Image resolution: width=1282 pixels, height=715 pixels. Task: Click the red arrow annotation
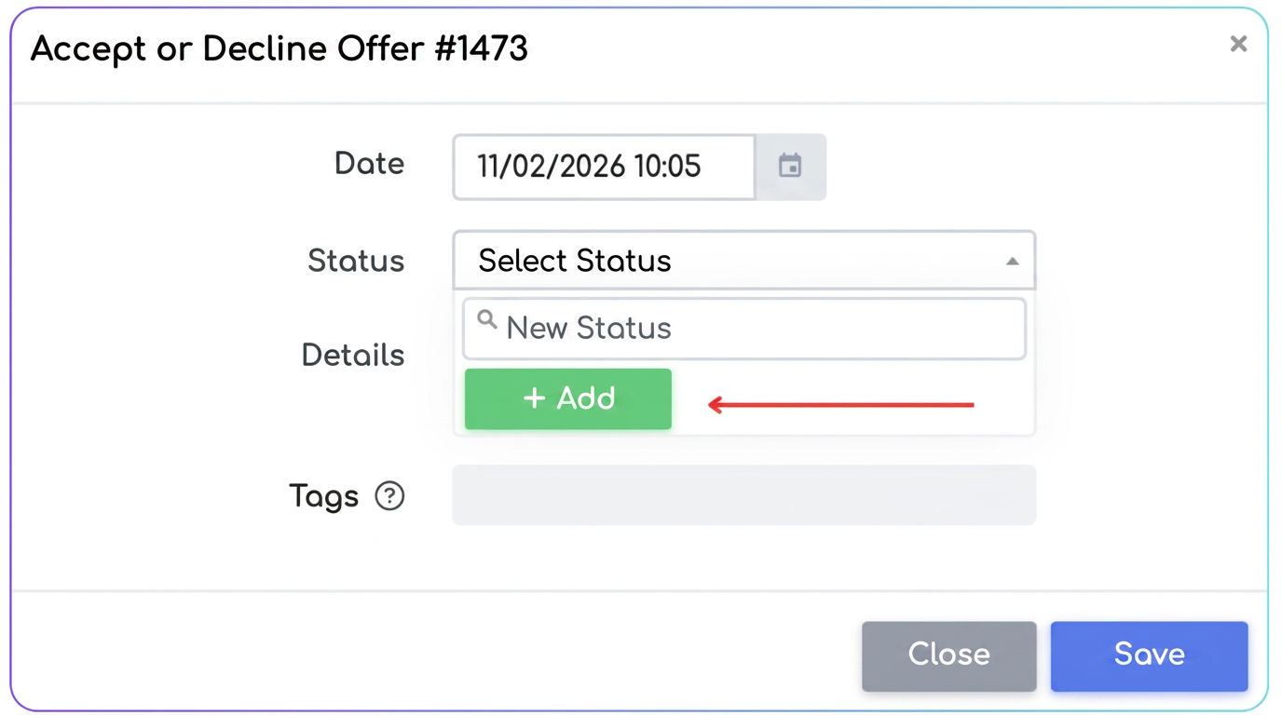840,405
